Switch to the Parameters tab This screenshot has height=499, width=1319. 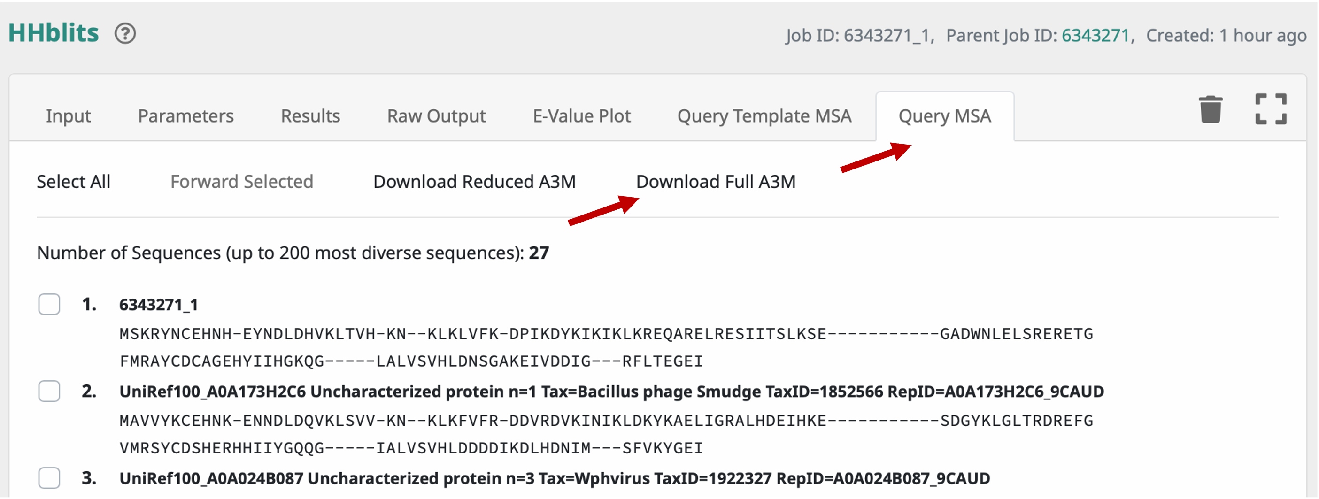tap(186, 116)
